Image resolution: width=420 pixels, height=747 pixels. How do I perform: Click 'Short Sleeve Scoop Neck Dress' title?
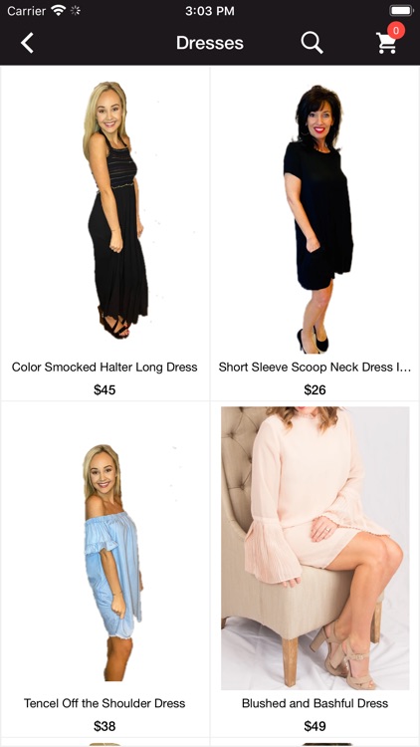click(x=315, y=368)
